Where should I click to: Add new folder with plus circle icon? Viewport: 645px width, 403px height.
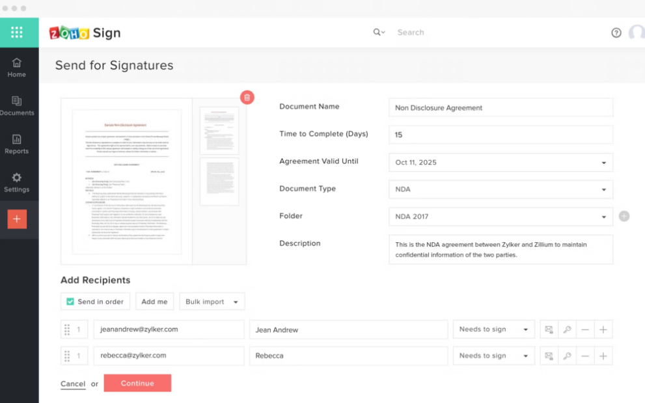tap(624, 216)
